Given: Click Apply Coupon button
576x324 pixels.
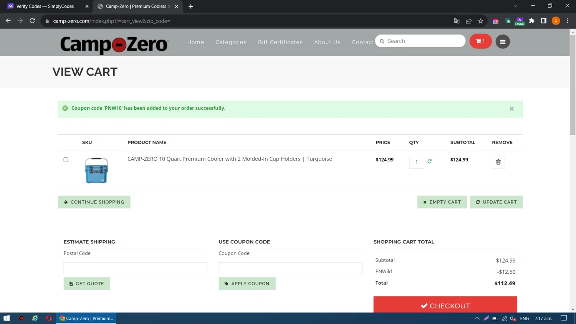Looking at the screenshot, I should click(x=247, y=284).
